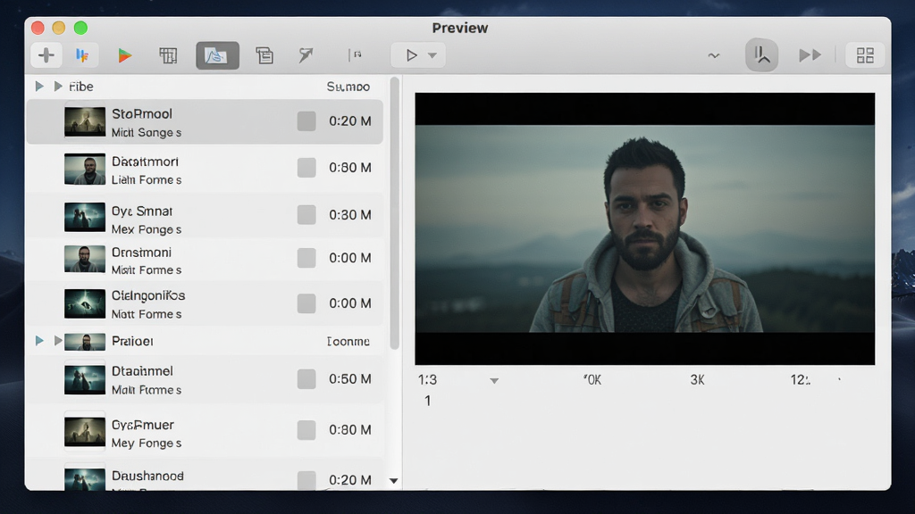Check the box in Ornsimoni row
The width and height of the screenshot is (915, 514).
[306, 258]
